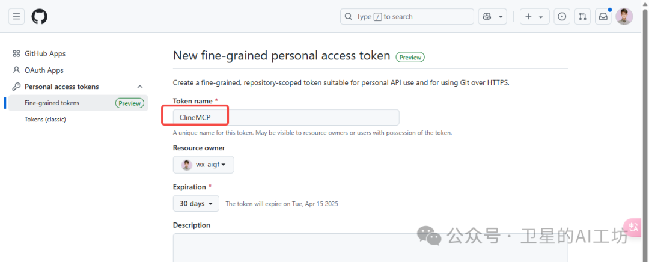Viewport: 649px width, 262px height.
Task: Select GitHub Apps in the sidebar
Action: pos(44,53)
